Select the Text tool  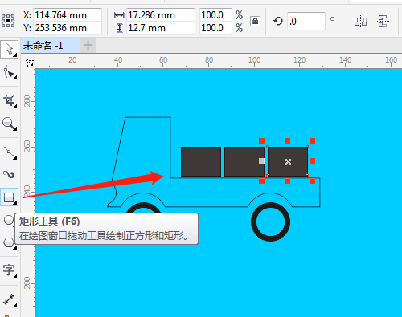[9, 270]
